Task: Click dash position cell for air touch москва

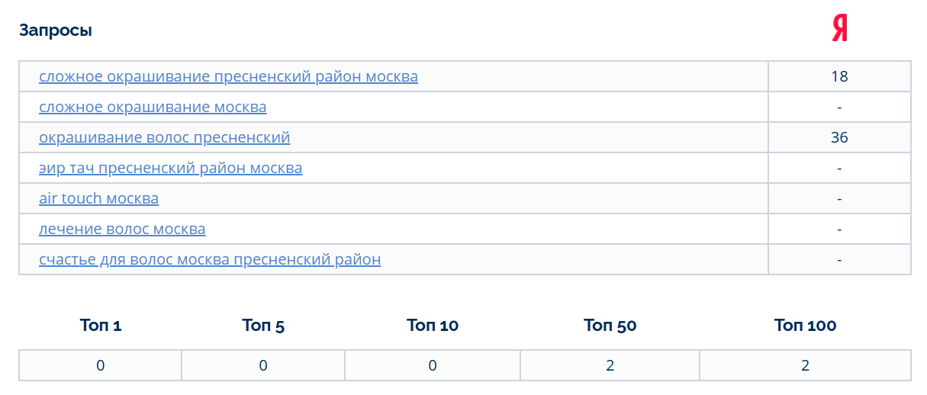Action: 839,198
